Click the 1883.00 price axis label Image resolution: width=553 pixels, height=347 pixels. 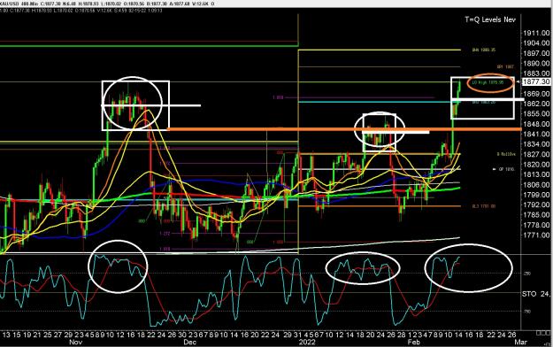click(x=536, y=73)
